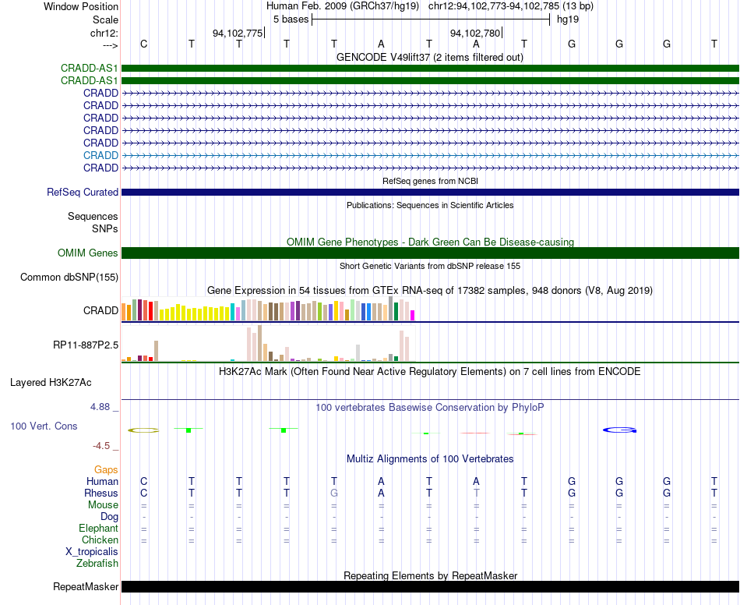Click the RP11-887P2.5 expression label
This screenshot has width=740, height=605.
86,345
